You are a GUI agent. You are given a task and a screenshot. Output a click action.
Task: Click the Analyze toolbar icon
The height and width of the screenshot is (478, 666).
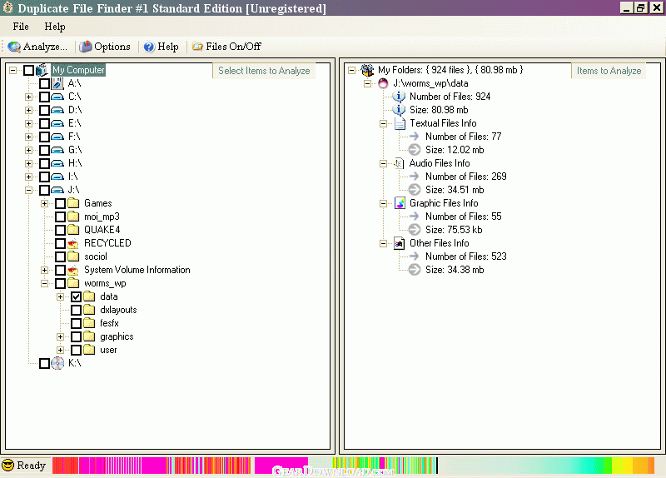coord(14,47)
